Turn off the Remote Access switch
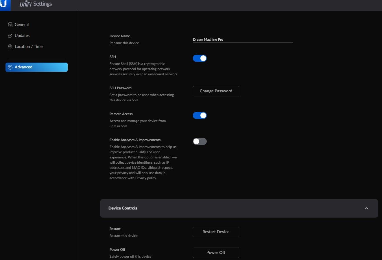This screenshot has width=382, height=260. point(200,115)
